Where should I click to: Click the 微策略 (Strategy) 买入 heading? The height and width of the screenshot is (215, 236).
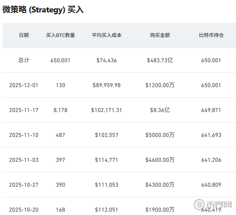click(43, 10)
